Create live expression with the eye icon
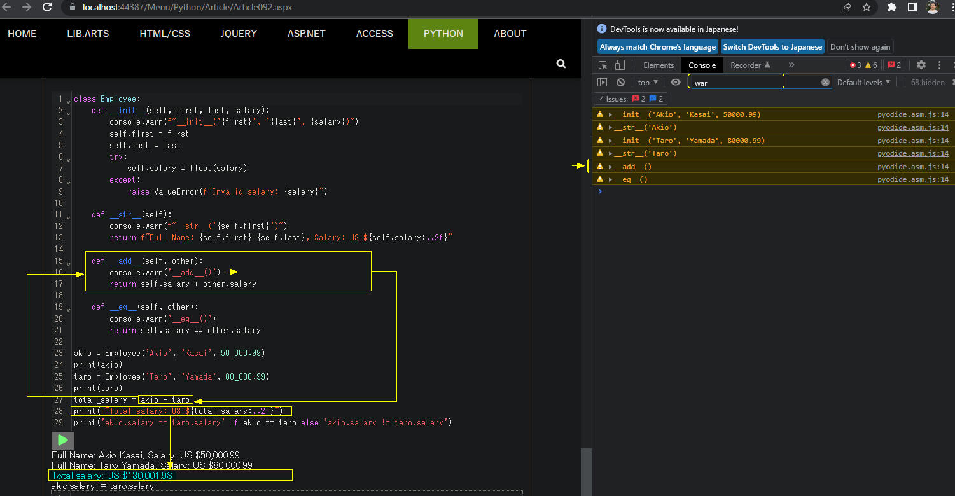The height and width of the screenshot is (496, 955). (675, 82)
